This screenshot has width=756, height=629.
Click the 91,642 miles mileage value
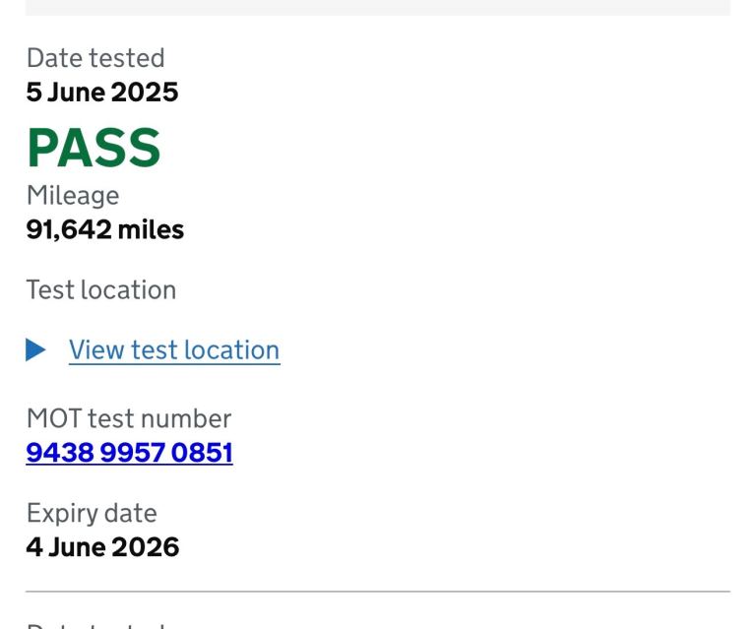pyautogui.click(x=104, y=229)
